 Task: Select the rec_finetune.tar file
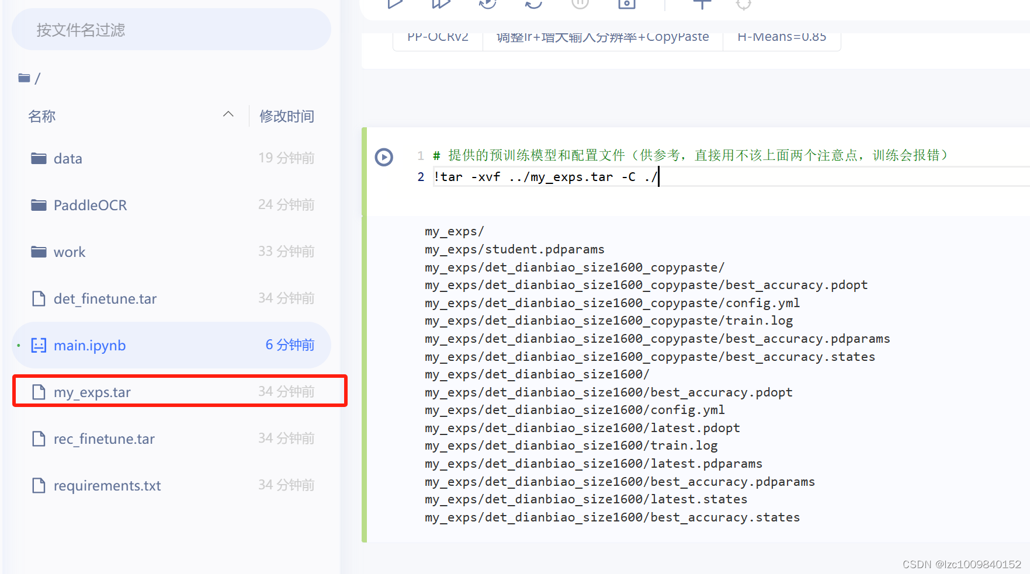click(104, 439)
